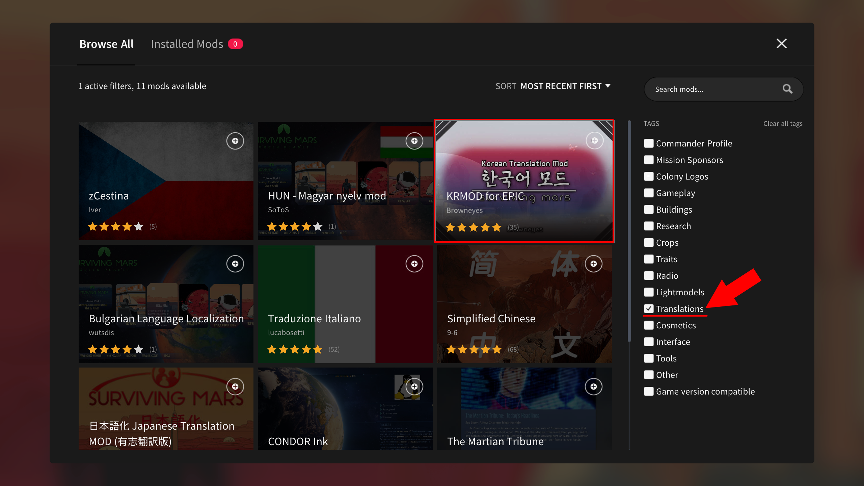
Task: Open the Traduzione Italiano card
Action: point(345,304)
